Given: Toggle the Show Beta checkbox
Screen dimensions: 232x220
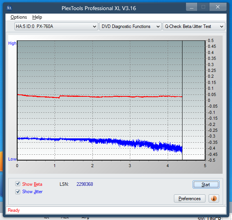Looking at the screenshot, I should (18, 184).
